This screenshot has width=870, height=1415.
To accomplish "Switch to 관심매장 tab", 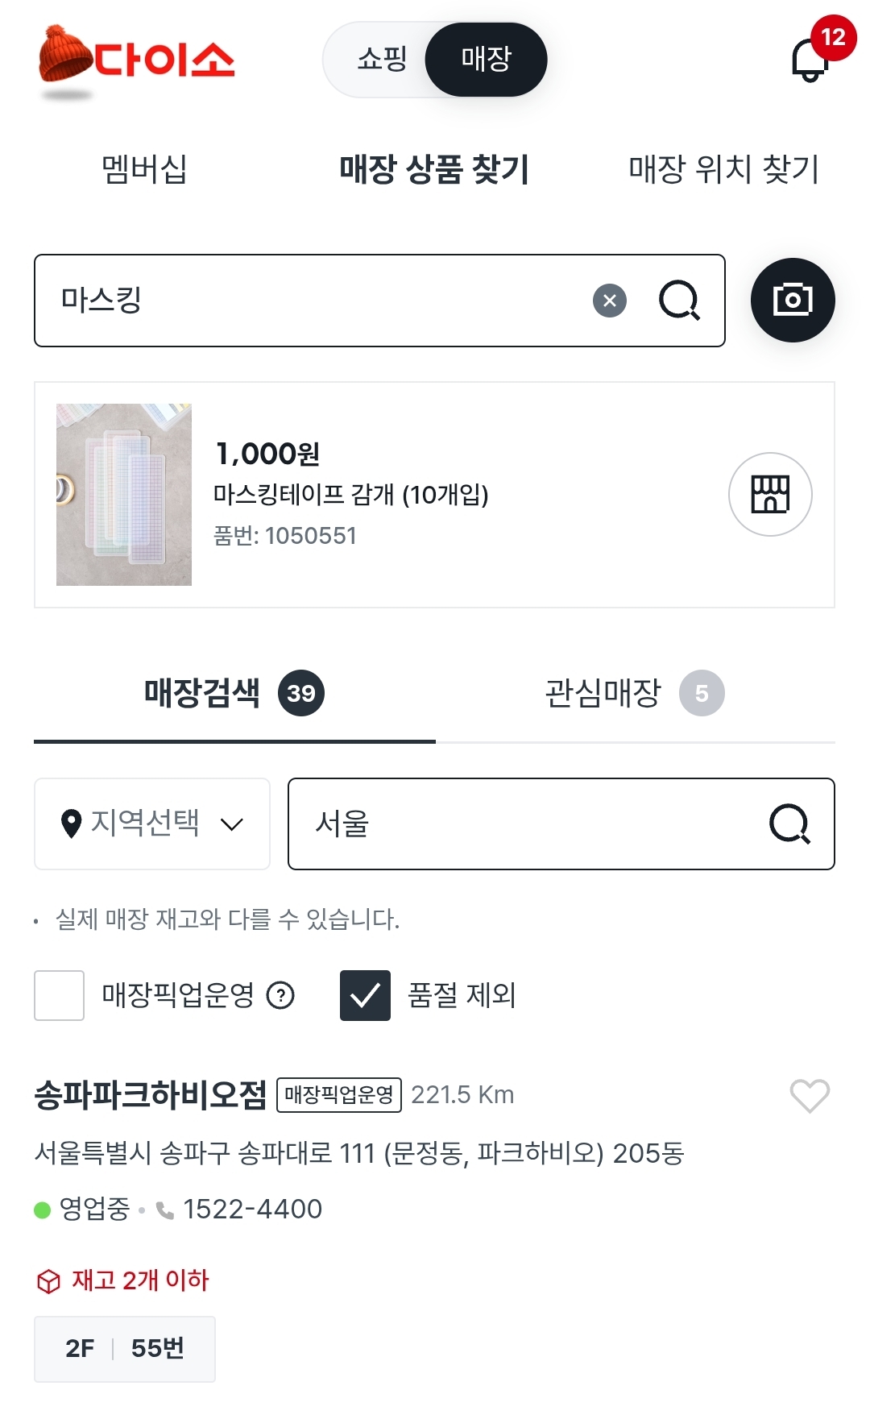I will point(634,693).
